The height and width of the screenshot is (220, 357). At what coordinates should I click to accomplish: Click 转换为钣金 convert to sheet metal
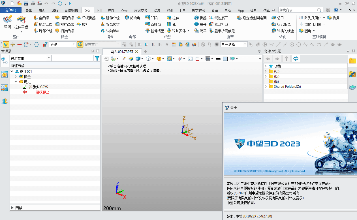click(x=283, y=31)
